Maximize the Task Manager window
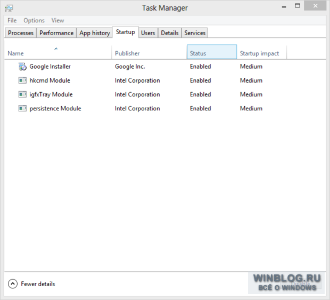Image resolution: width=330 pixels, height=300 pixels. pyautogui.click(x=298, y=6)
